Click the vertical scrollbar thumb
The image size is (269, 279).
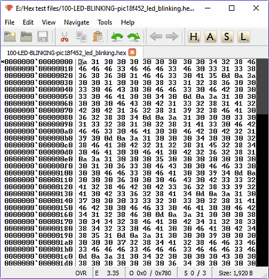click(x=262, y=86)
